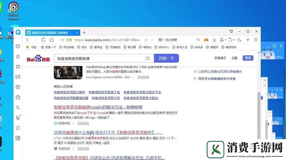286x160 pixels.
Task: Open the video player sidebar icon
Action: pos(18,87)
